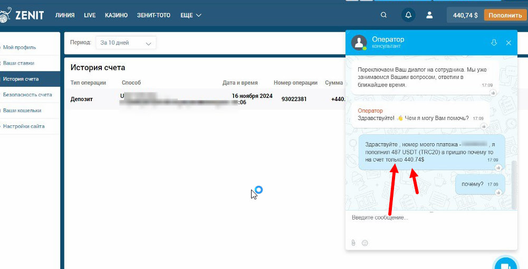Like the operator greeting message thumbs-up
The width and height of the screenshot is (528, 269).
pyautogui.click(x=484, y=126)
